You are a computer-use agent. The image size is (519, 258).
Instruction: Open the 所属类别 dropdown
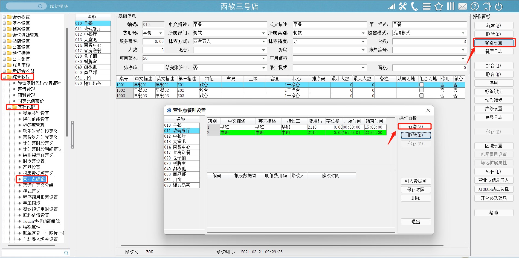[363, 33]
